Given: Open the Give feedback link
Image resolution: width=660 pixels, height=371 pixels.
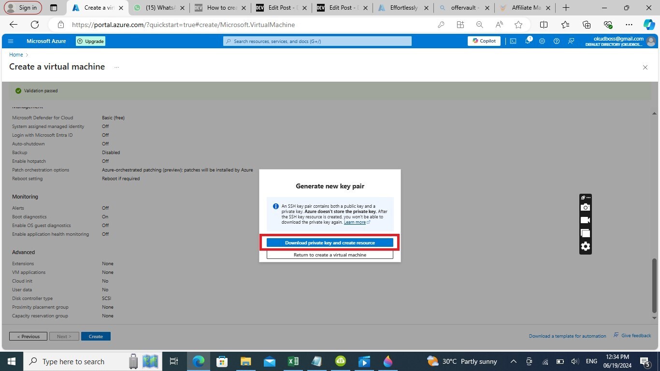Looking at the screenshot, I should [632, 335].
